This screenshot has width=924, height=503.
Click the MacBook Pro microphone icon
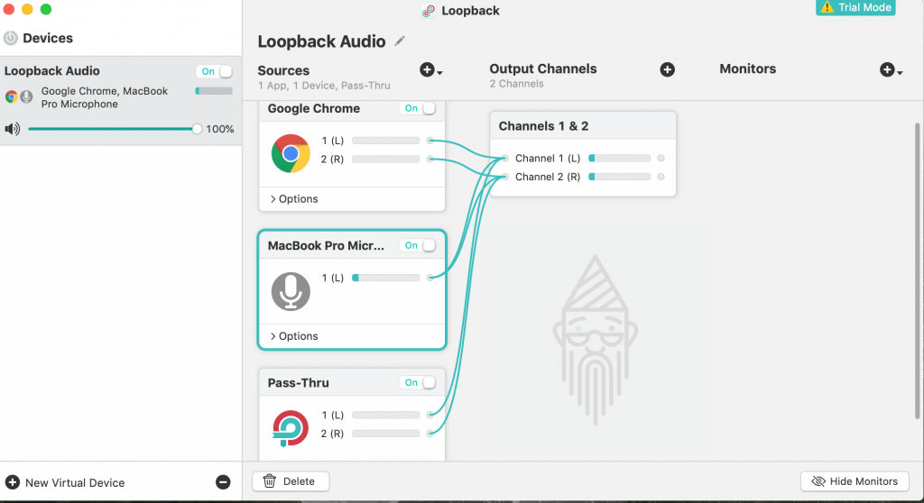(291, 291)
